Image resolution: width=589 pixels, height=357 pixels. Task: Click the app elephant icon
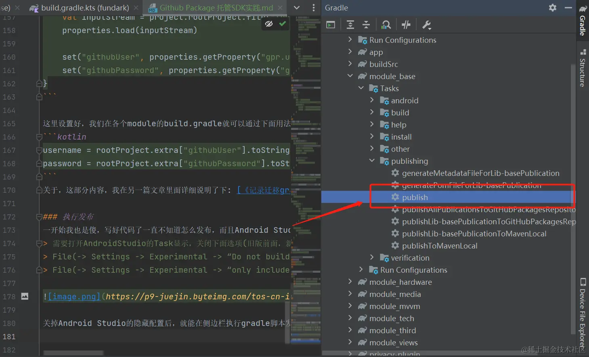click(363, 52)
